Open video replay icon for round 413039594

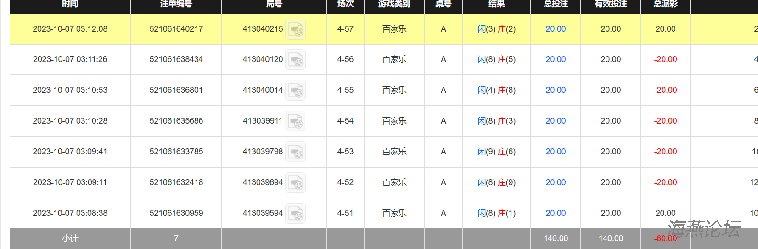(x=295, y=214)
